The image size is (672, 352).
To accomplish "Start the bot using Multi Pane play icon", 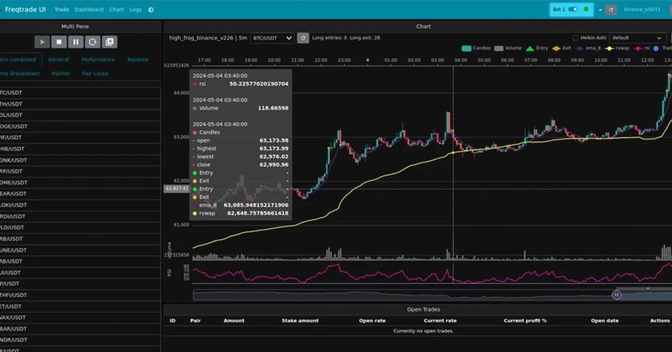I will point(42,41).
